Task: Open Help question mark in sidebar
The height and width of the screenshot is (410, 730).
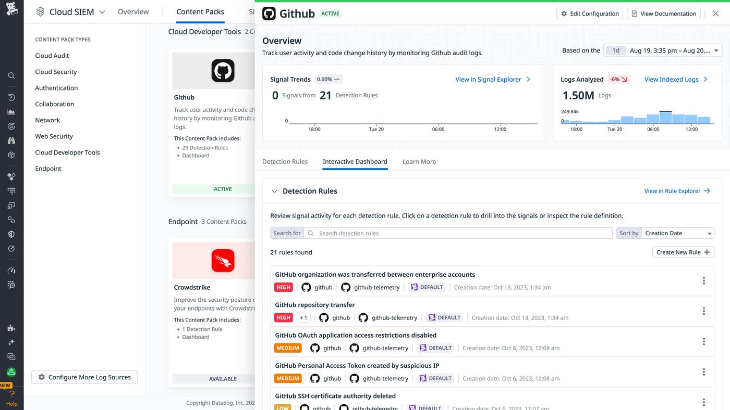Action: (11, 394)
